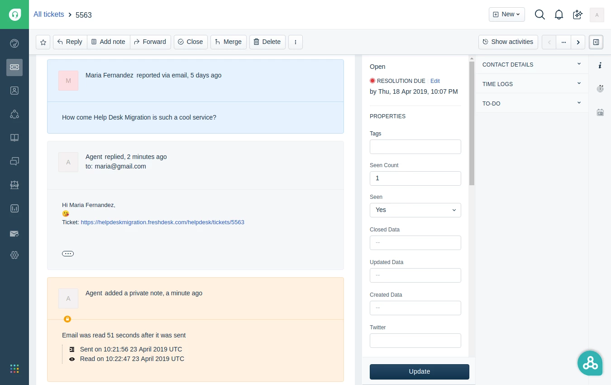The width and height of the screenshot is (611, 385).
Task: Expand the TIME LOGS section
Action: pos(532,84)
